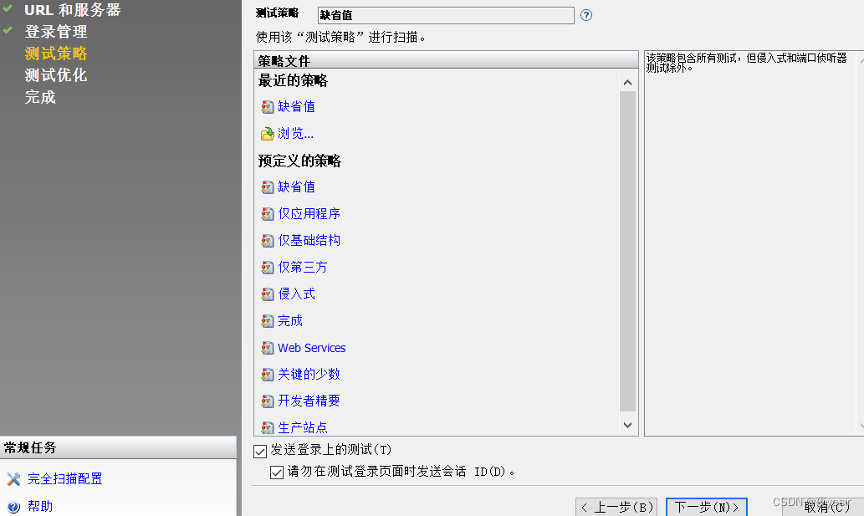The image size is (864, 516).
Task: Click the icon next to 生产站点
Action: (x=268, y=428)
